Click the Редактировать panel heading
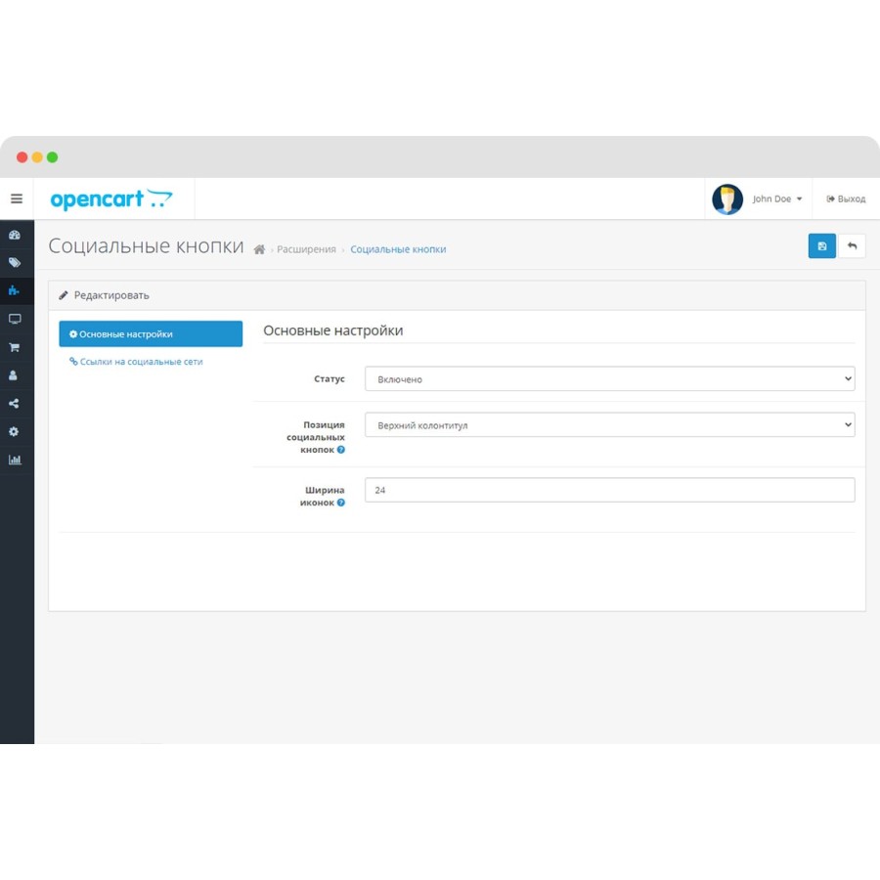Image resolution: width=880 pixels, height=880 pixels. [x=111, y=295]
